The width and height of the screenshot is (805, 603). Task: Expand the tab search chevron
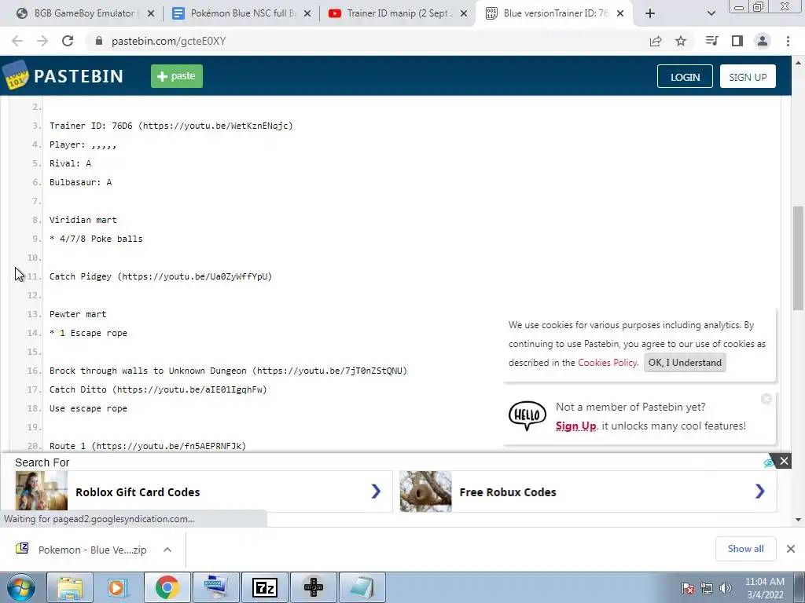coord(711,13)
